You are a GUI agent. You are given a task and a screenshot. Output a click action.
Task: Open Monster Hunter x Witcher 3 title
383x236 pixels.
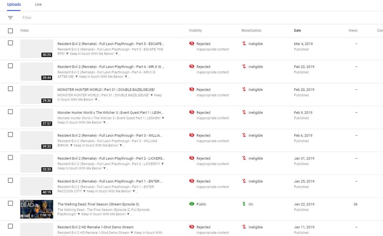pyautogui.click(x=111, y=113)
